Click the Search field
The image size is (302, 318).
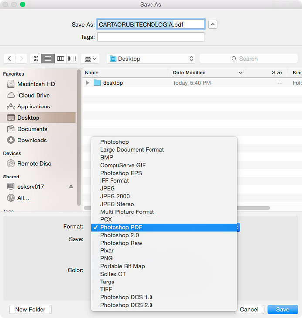248,59
